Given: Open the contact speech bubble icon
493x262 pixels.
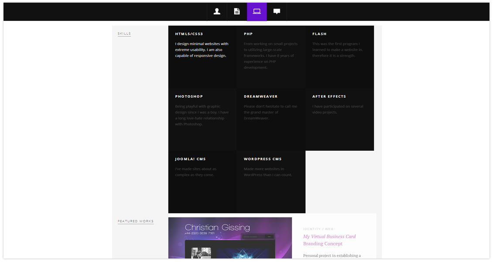Looking at the screenshot, I should click(x=277, y=12).
